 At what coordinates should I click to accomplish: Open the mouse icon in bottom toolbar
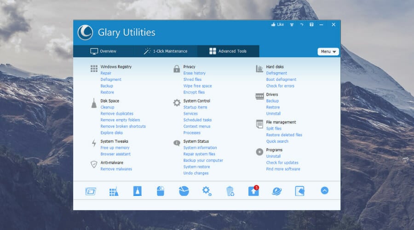161,191
